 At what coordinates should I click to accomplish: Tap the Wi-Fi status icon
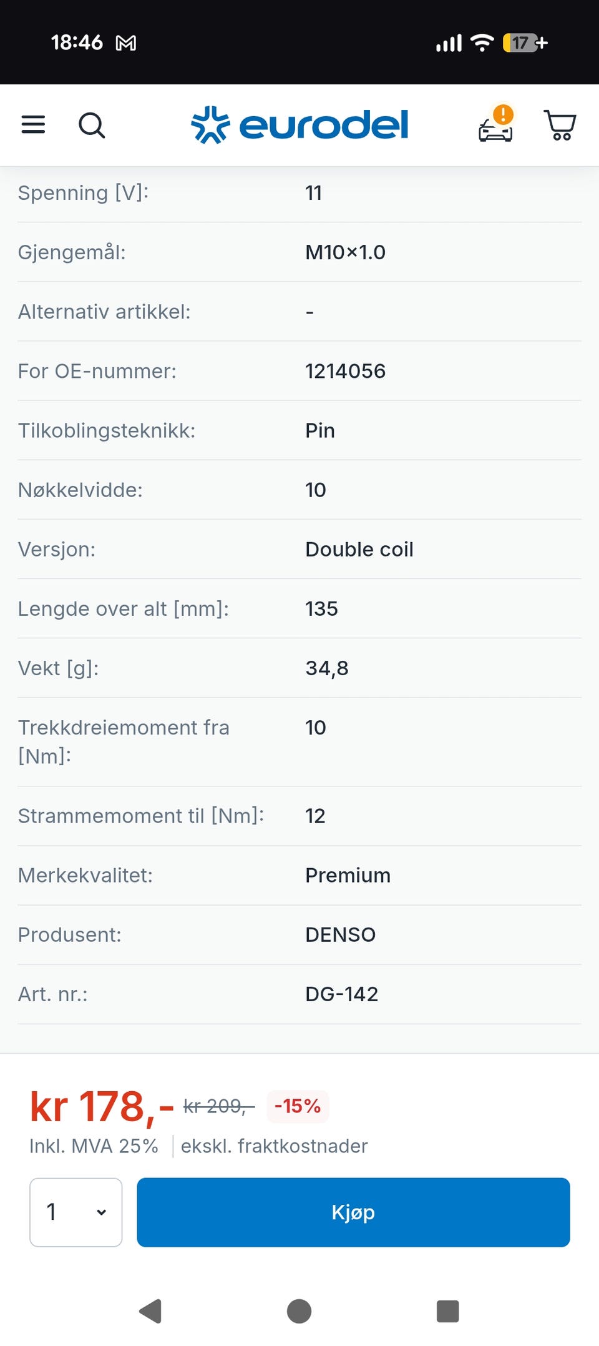[482, 42]
